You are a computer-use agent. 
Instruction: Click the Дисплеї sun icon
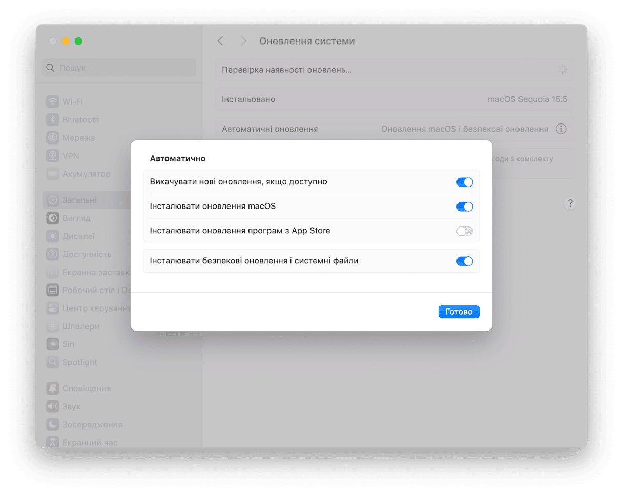click(53, 236)
